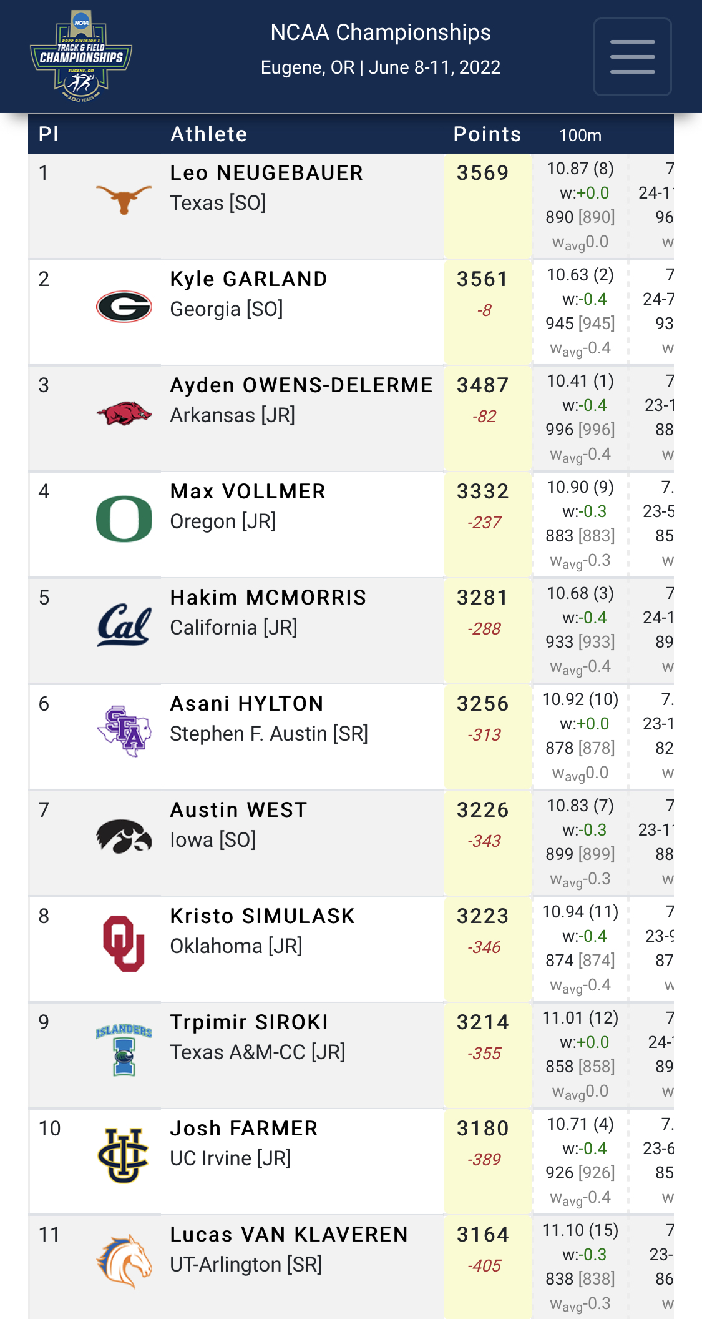Viewport: 702px width, 1319px height.
Task: Click the NCAA Track & Field Championships logo
Action: pyautogui.click(x=81, y=56)
